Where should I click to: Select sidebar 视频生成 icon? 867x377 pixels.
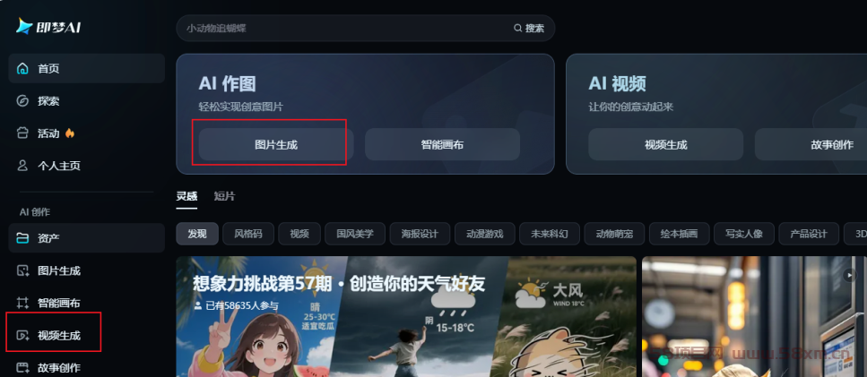[x=22, y=335]
